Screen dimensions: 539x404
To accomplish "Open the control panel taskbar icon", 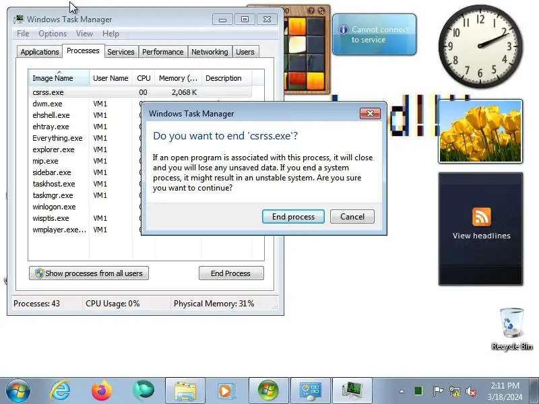I will [x=311, y=391].
